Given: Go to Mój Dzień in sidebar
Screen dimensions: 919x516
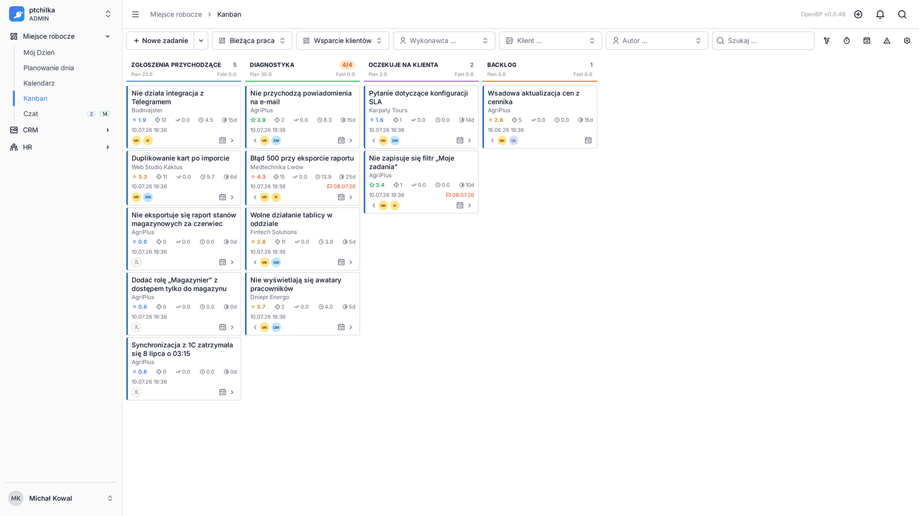Looking at the screenshot, I should point(39,53).
